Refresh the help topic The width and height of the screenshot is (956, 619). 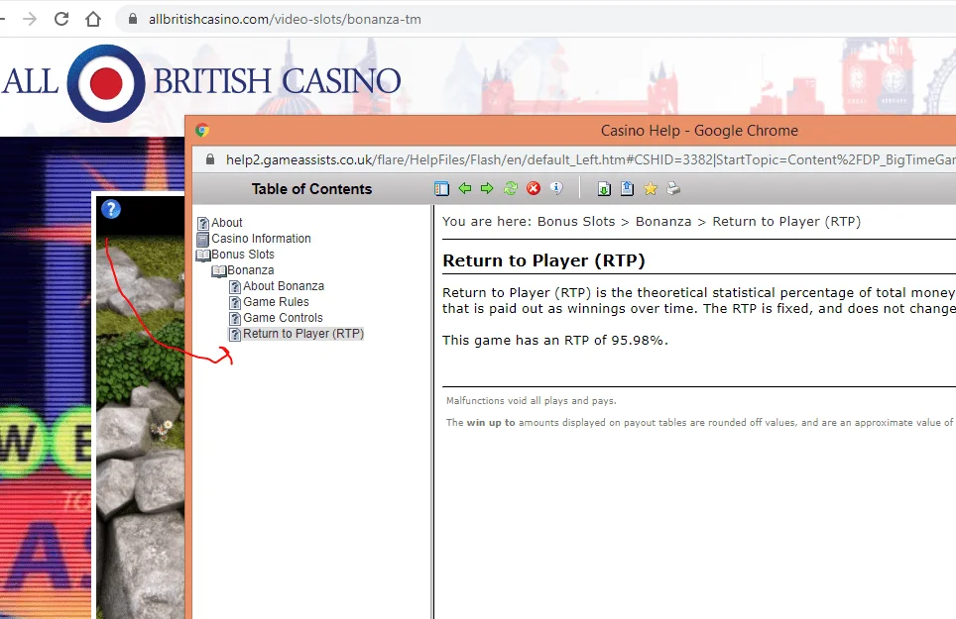[x=511, y=189]
